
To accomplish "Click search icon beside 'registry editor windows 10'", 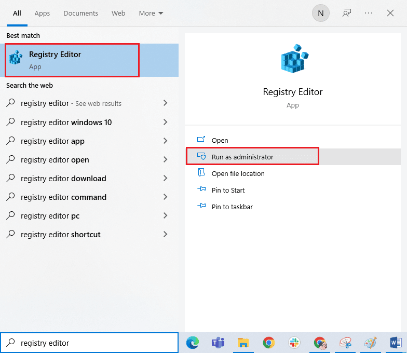I will [10, 121].
